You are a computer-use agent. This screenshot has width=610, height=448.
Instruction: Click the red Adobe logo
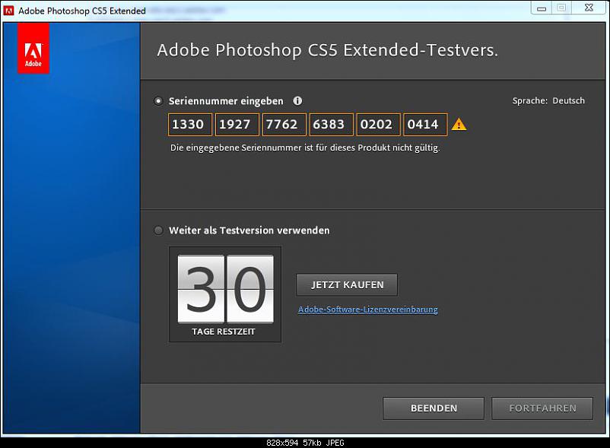pos(33,48)
